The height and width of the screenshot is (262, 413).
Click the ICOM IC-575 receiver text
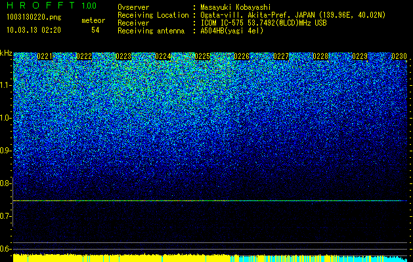pos(263,23)
